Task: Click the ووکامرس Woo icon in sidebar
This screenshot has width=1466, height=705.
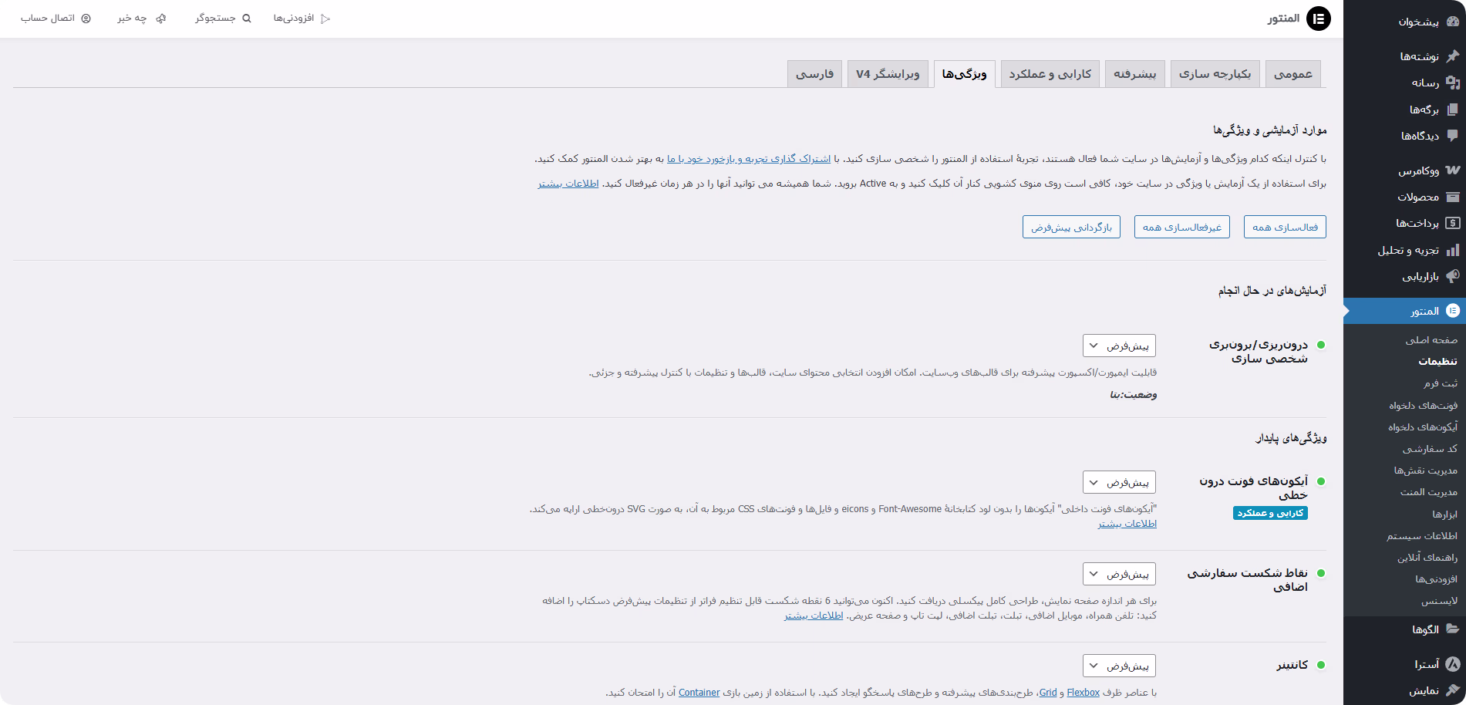Action: pyautogui.click(x=1453, y=170)
